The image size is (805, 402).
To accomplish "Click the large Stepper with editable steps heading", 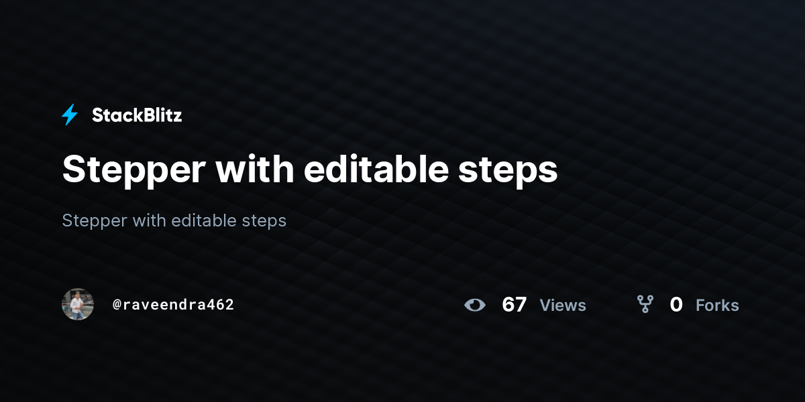I will point(310,170).
